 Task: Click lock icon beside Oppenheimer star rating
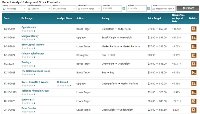35,31
